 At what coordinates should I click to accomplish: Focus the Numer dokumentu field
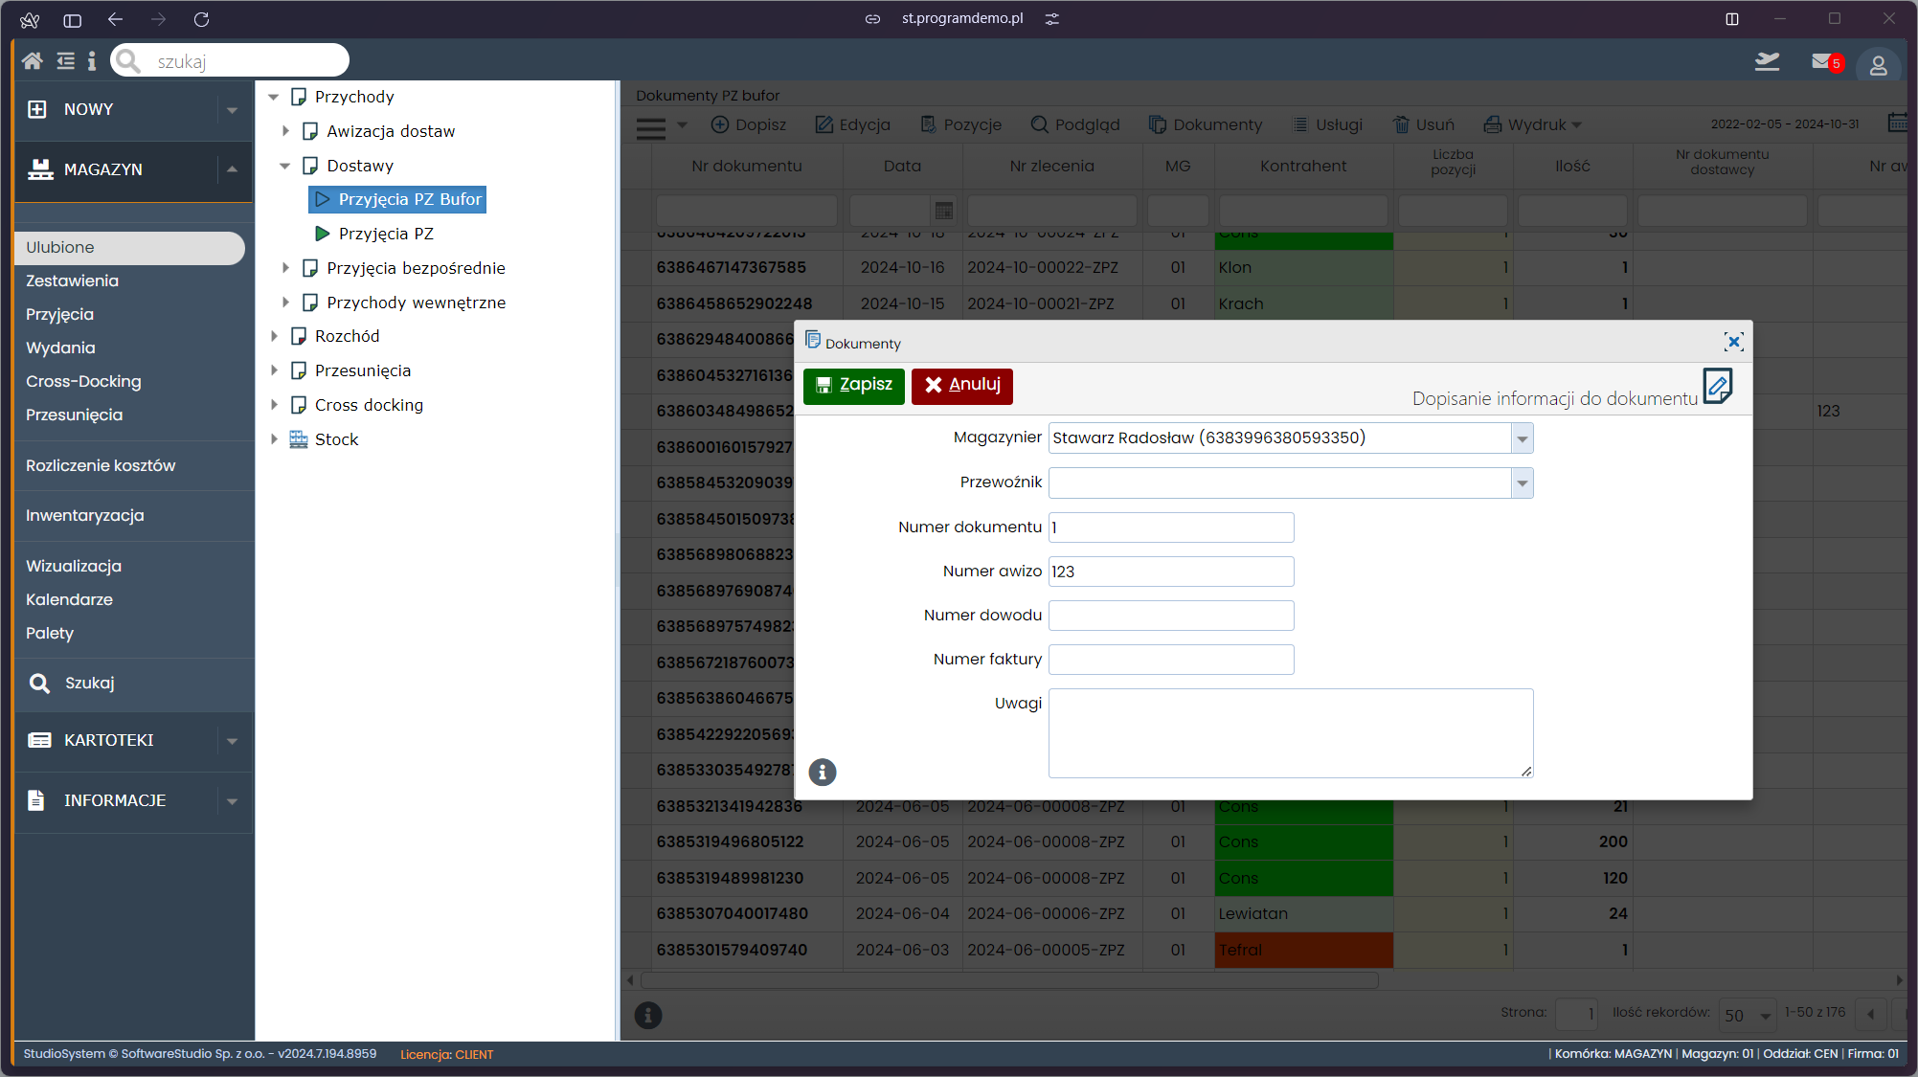point(1171,527)
